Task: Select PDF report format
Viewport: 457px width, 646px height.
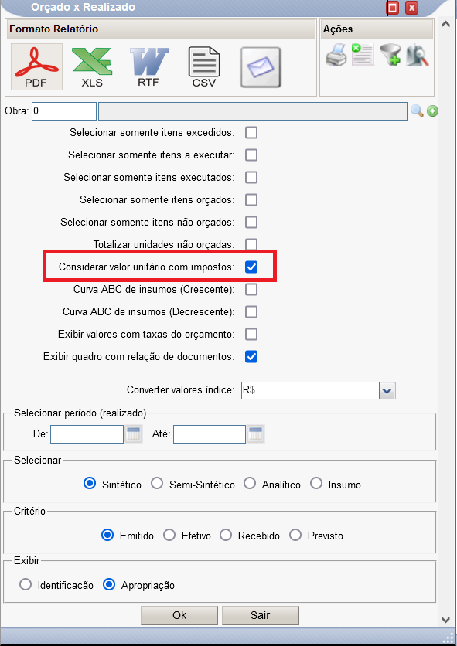Action: point(36,66)
